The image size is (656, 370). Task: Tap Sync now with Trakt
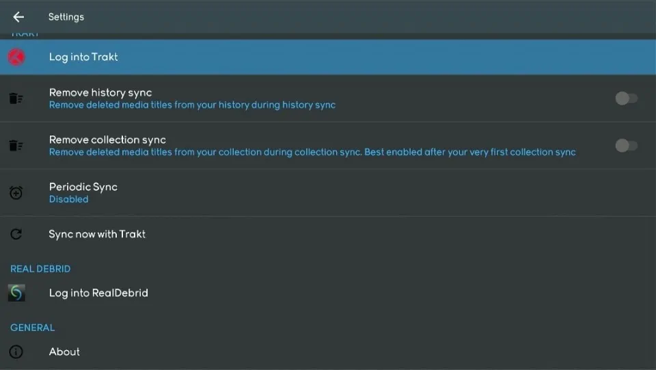pos(97,234)
